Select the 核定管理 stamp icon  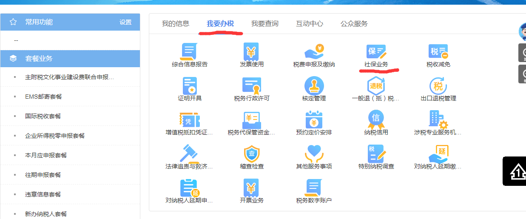314,86
